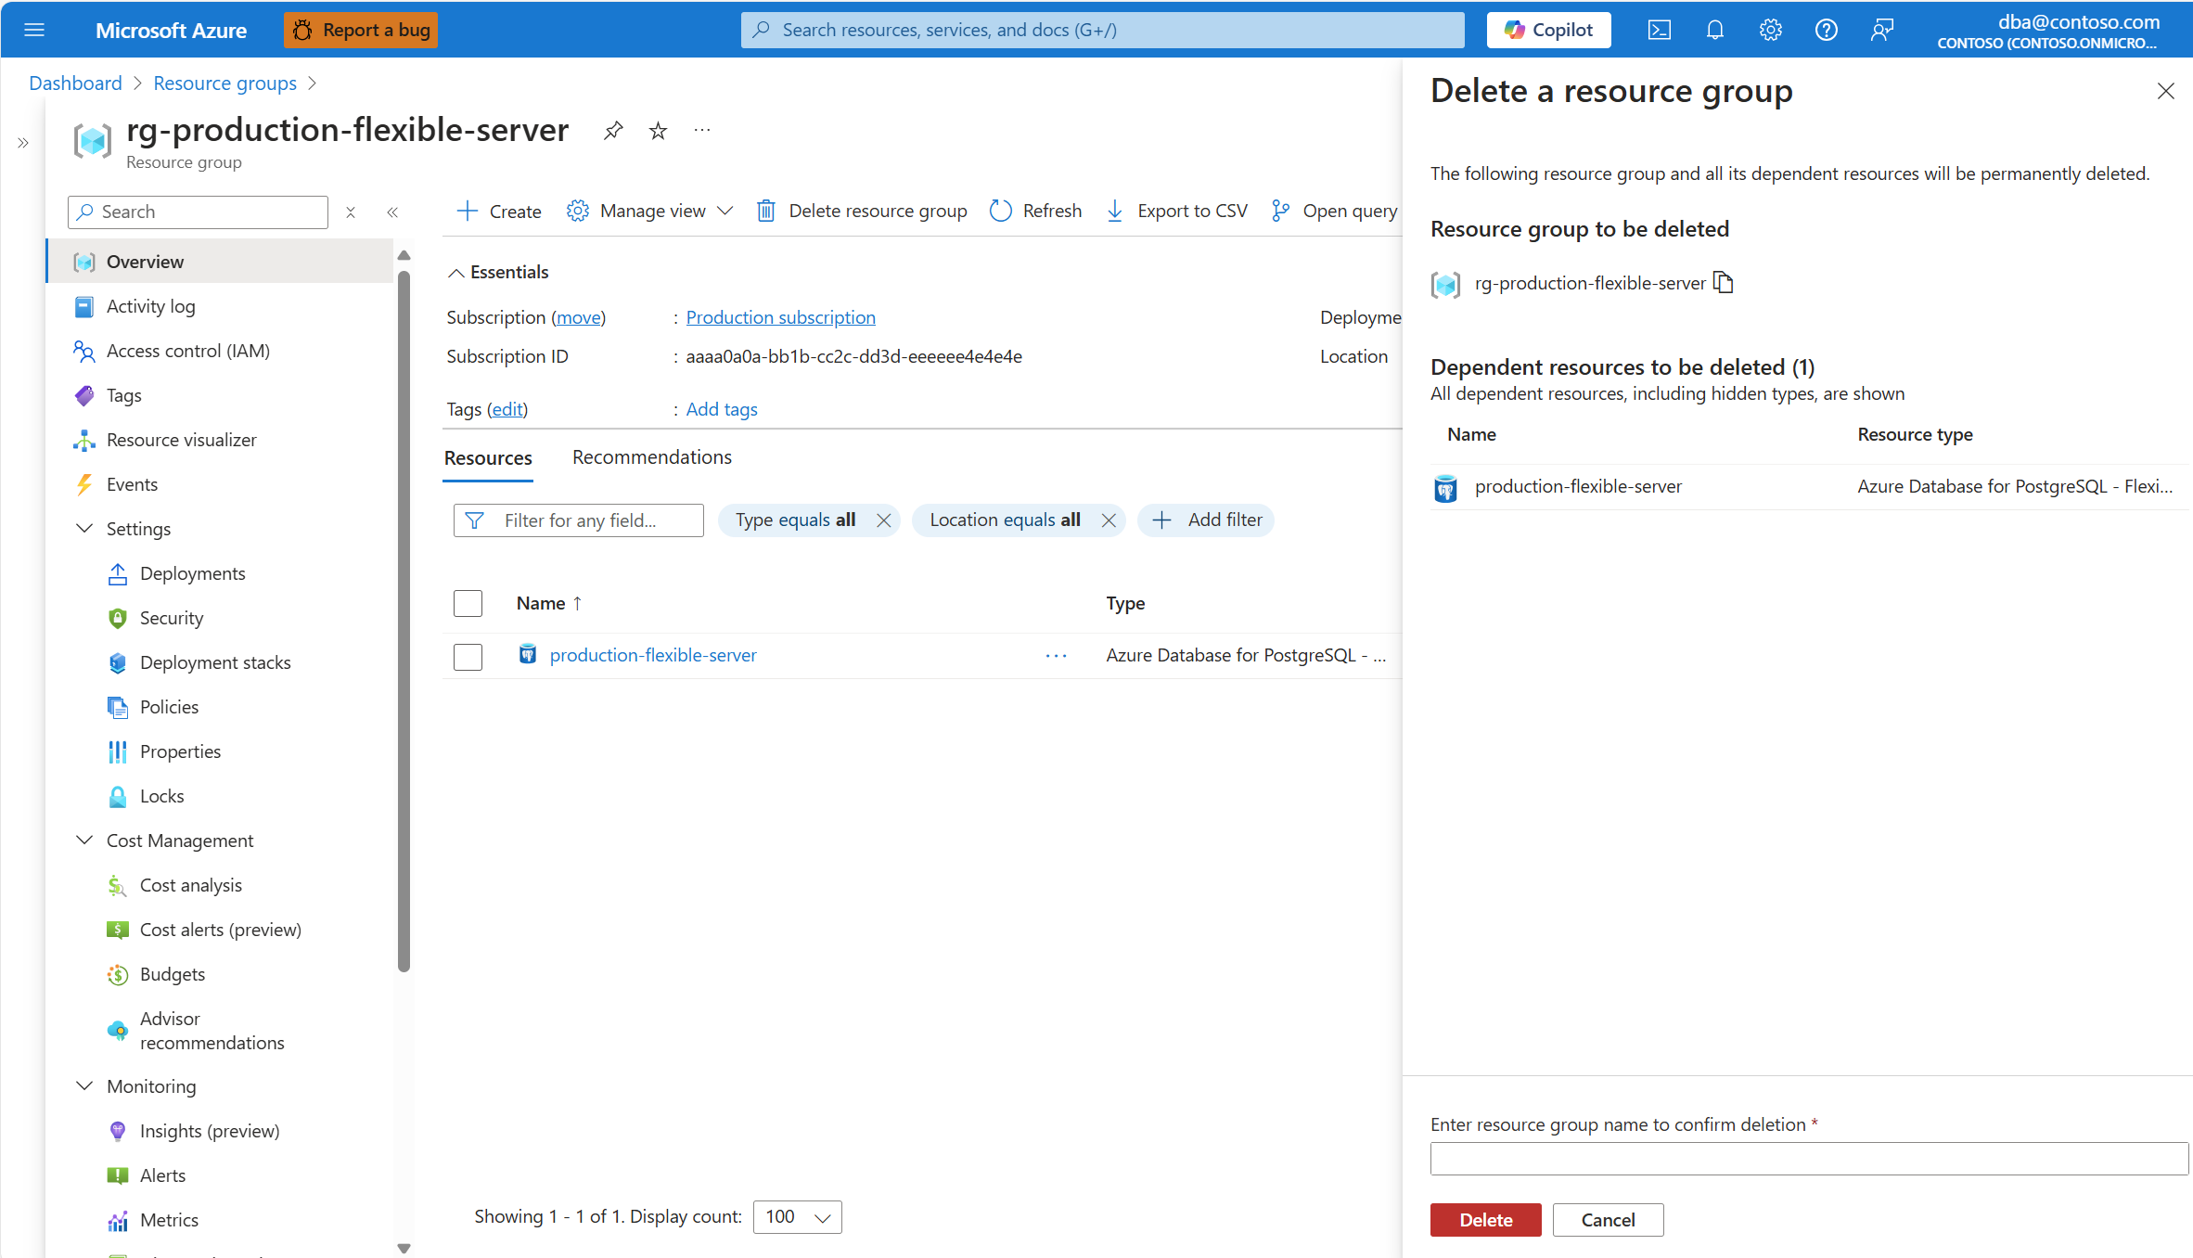Click the red Delete button
The width and height of the screenshot is (2193, 1258).
click(x=1485, y=1220)
